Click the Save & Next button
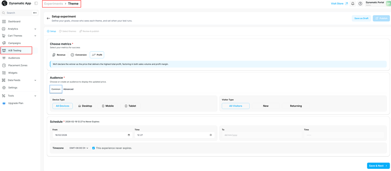391x171 pixels. click(378, 165)
